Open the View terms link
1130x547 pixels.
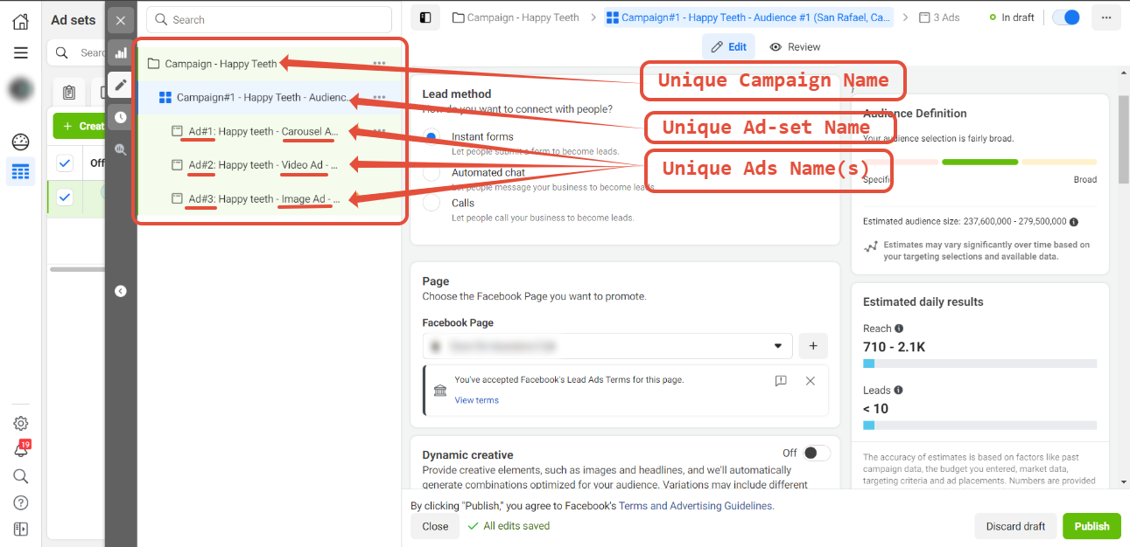click(x=476, y=400)
